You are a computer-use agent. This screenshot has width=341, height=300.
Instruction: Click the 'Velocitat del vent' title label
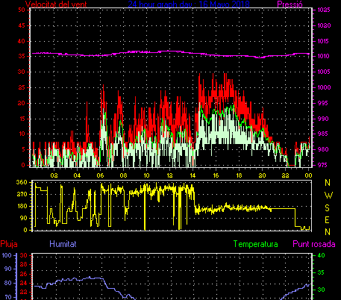coord(56,4)
